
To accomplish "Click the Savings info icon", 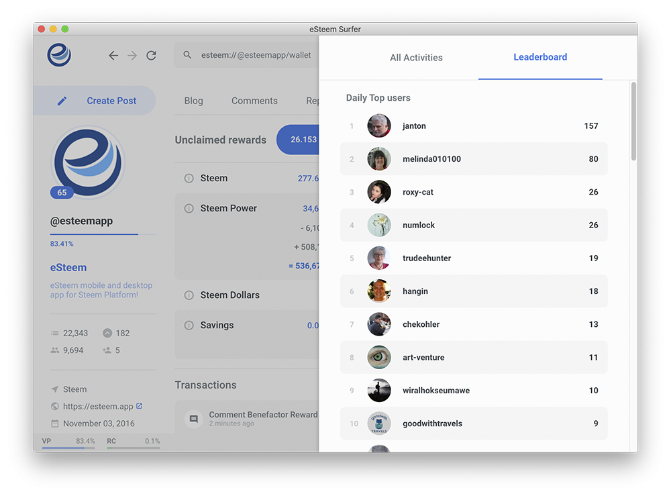I will click(189, 326).
